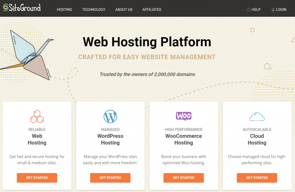
Task: Click the Woo logo icon
Action: 184,116
